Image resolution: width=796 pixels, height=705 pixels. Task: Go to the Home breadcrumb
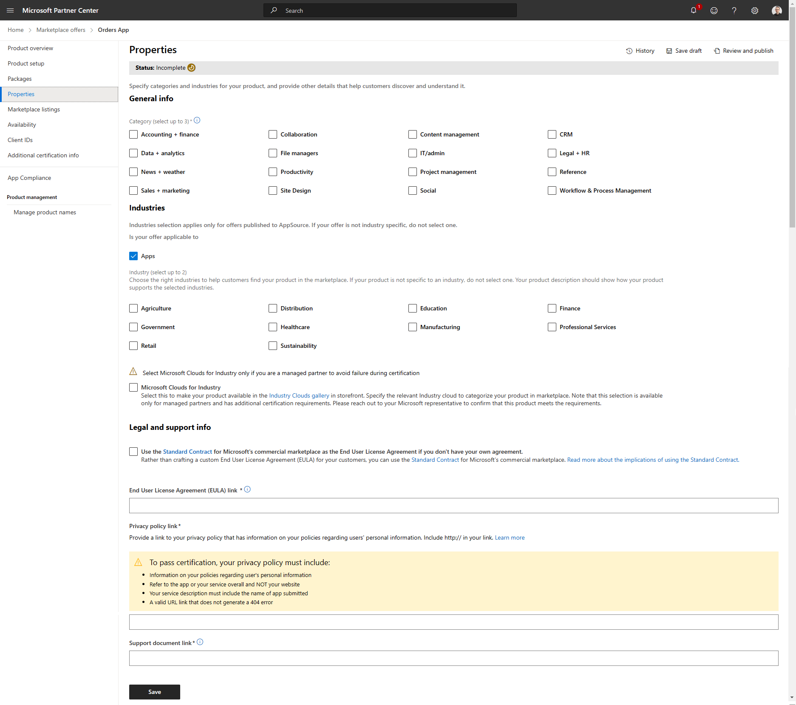click(x=16, y=30)
